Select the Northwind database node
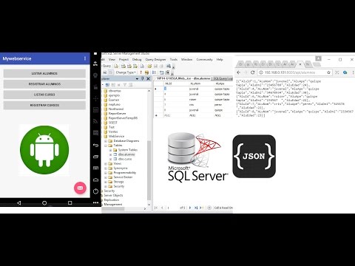This screenshot has width=355, height=266. pos(116,109)
